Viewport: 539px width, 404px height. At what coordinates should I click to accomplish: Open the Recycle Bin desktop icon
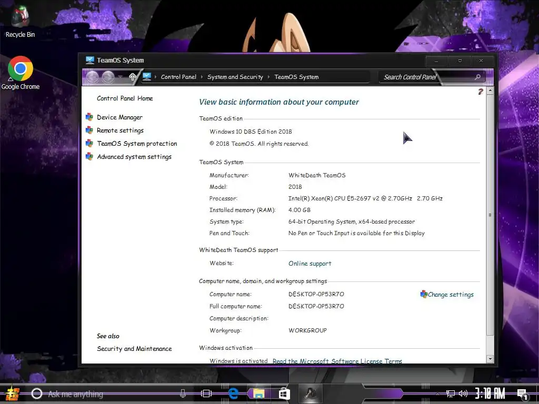[x=20, y=21]
